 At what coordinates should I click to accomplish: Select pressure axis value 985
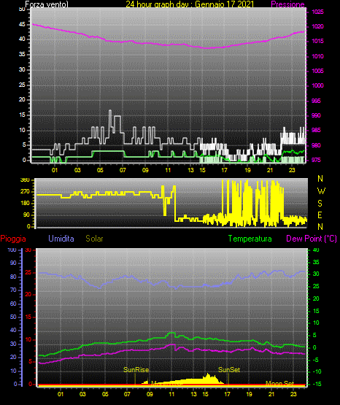(316, 130)
